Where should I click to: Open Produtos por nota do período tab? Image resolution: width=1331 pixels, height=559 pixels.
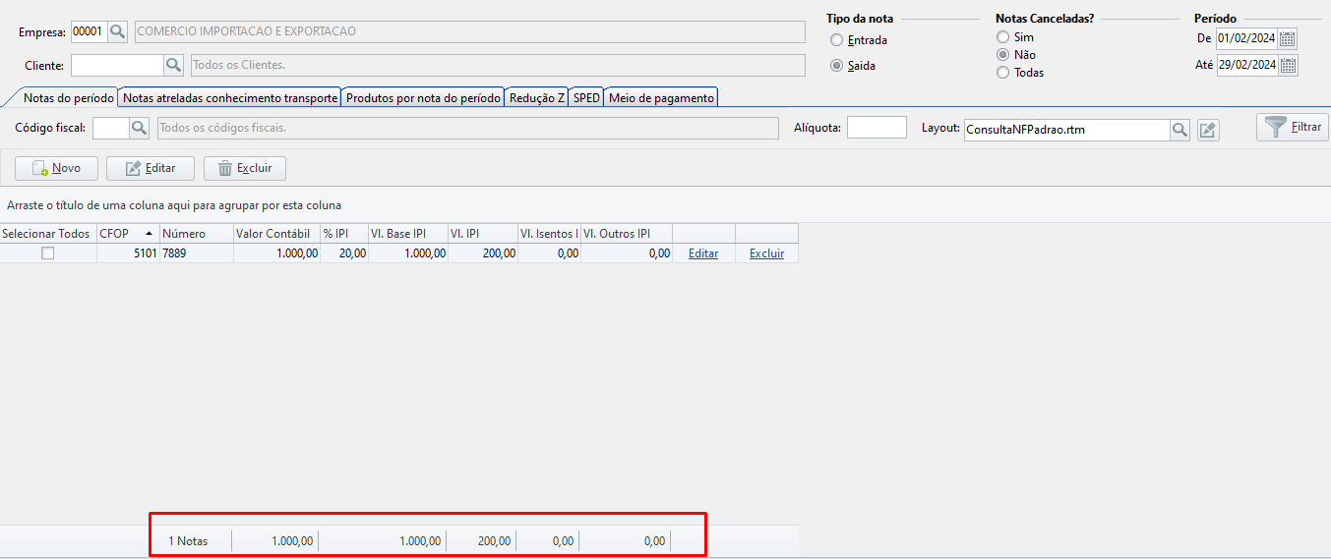(423, 98)
